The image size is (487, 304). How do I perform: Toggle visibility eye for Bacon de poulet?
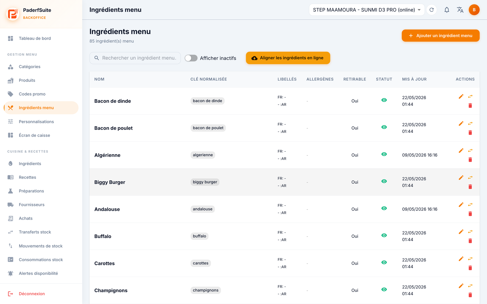[384, 127]
